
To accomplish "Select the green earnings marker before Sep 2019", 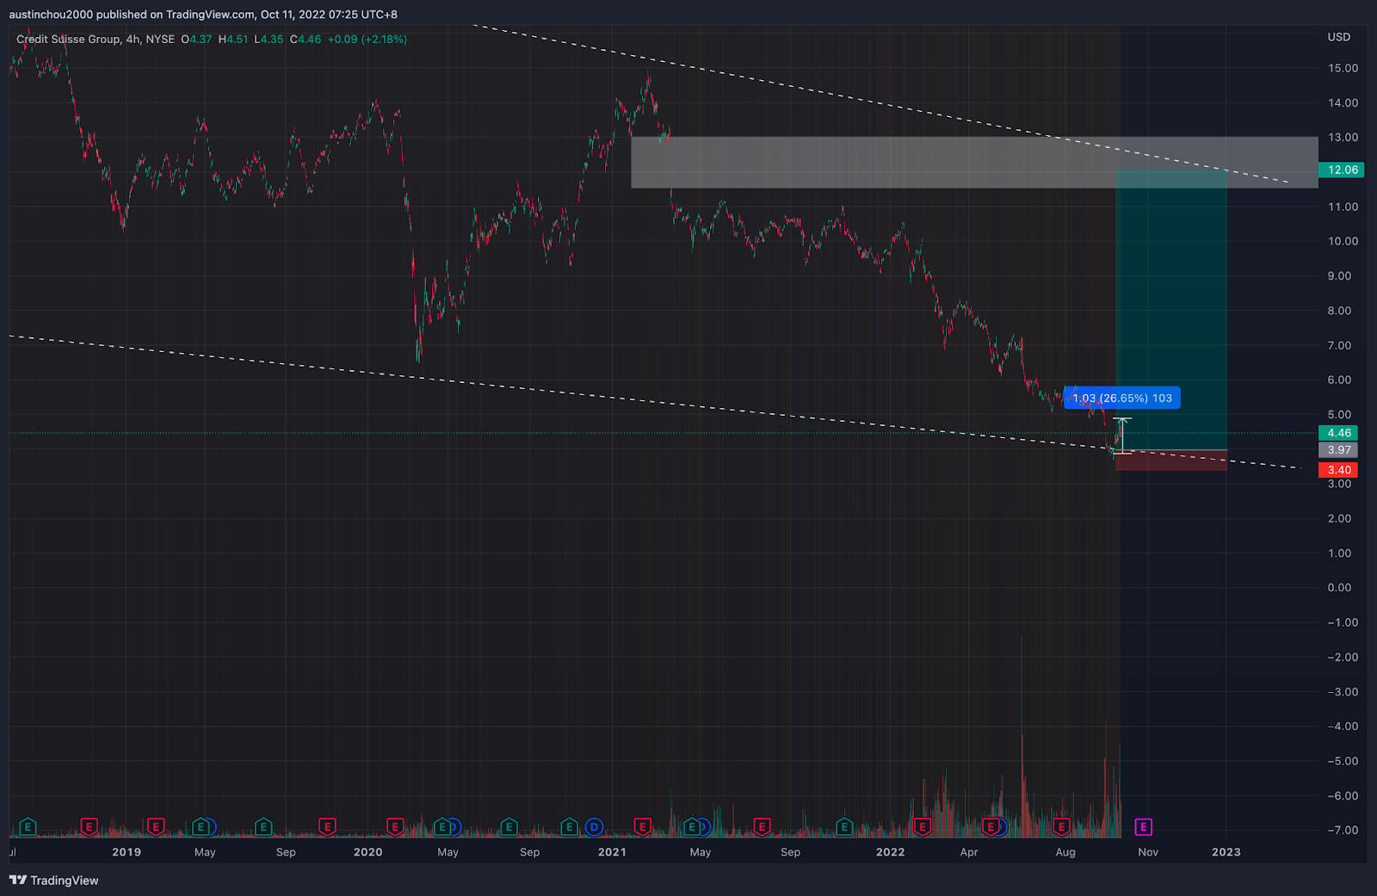I will tap(263, 827).
